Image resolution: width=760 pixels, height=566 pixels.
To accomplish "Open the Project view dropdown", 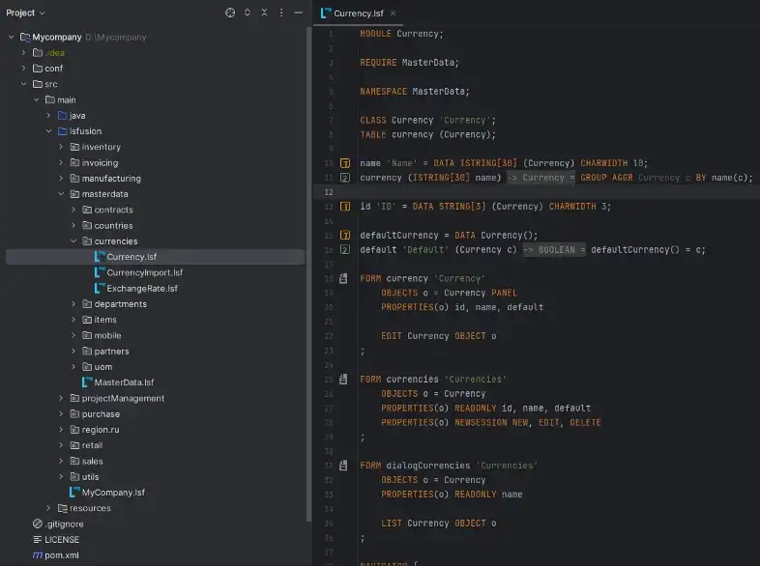I will pyautogui.click(x=25, y=14).
